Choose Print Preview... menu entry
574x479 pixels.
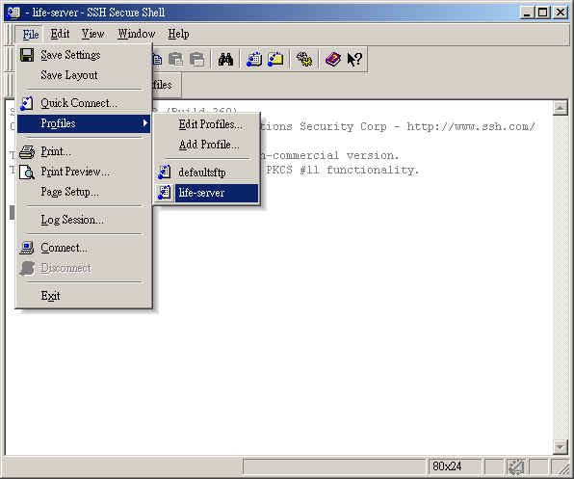click(84, 172)
